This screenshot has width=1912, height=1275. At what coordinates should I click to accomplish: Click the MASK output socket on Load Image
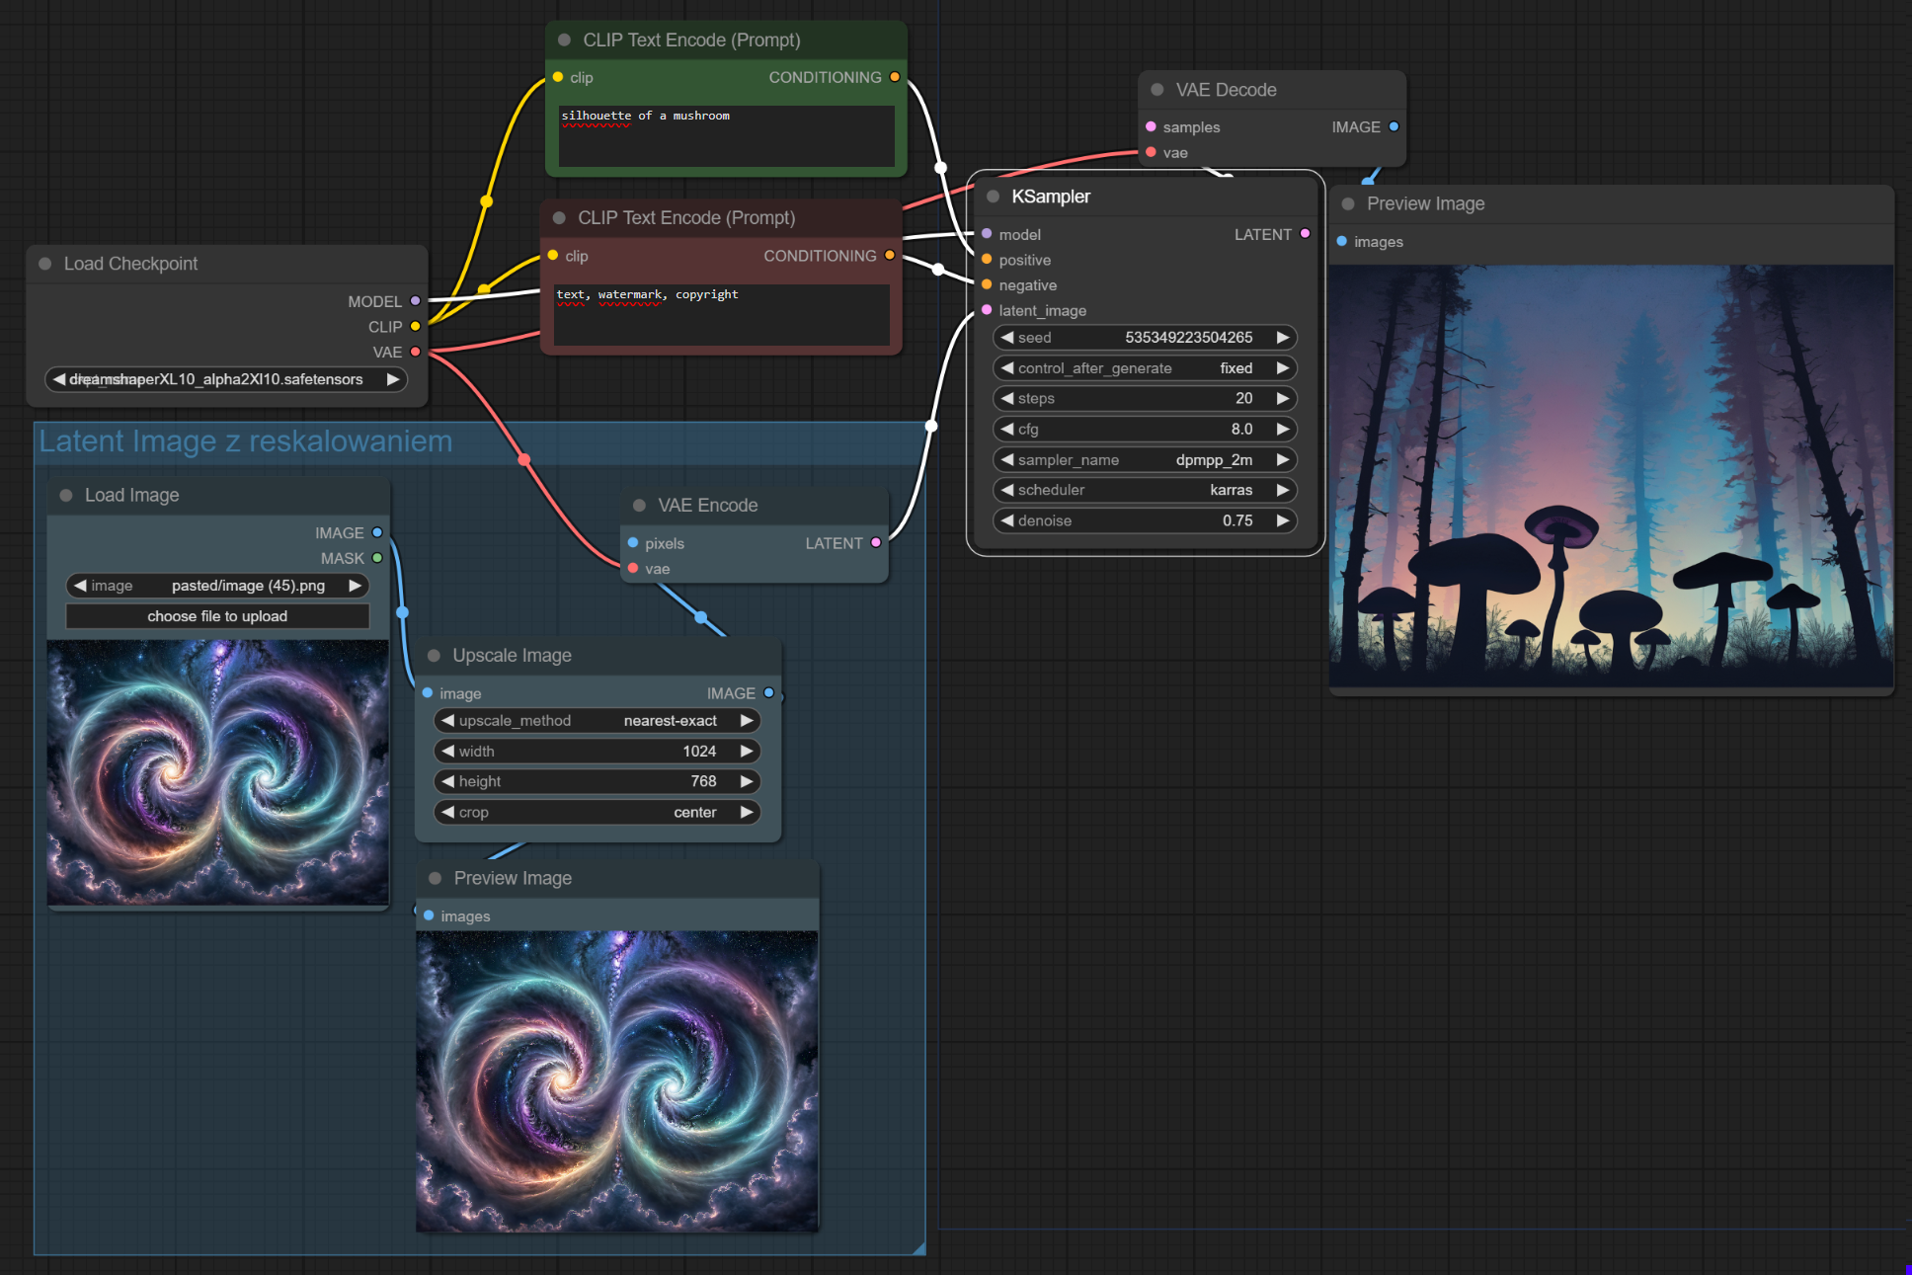[377, 558]
